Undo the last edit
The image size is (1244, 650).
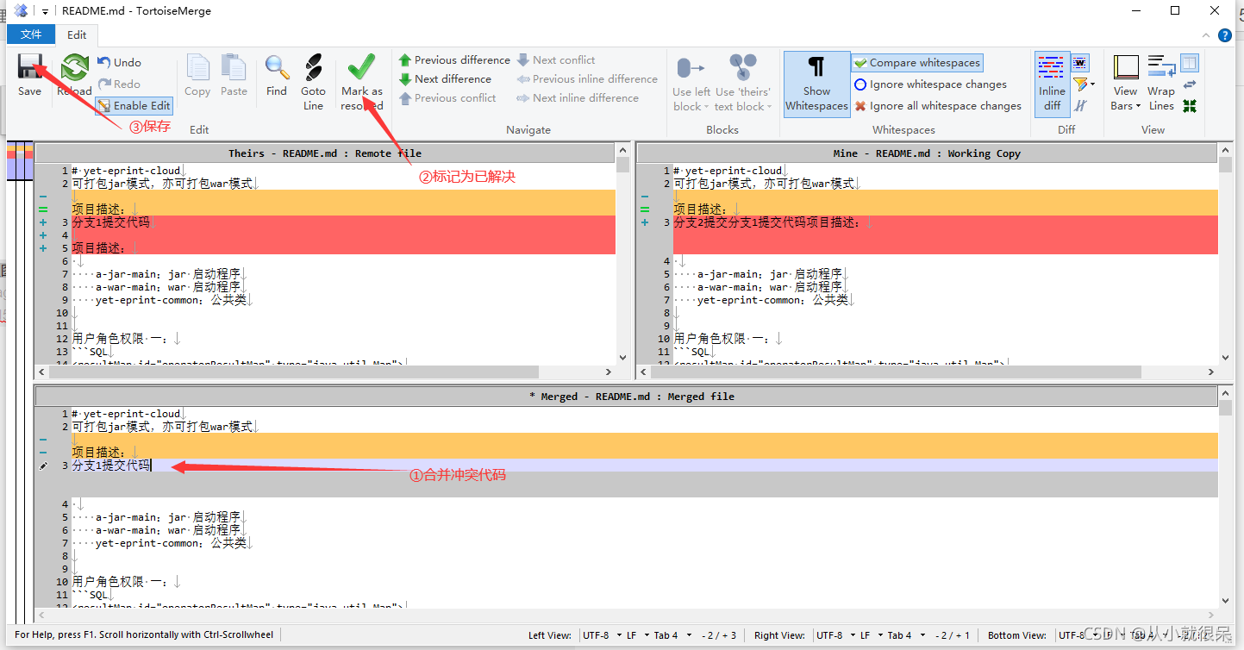[119, 62]
